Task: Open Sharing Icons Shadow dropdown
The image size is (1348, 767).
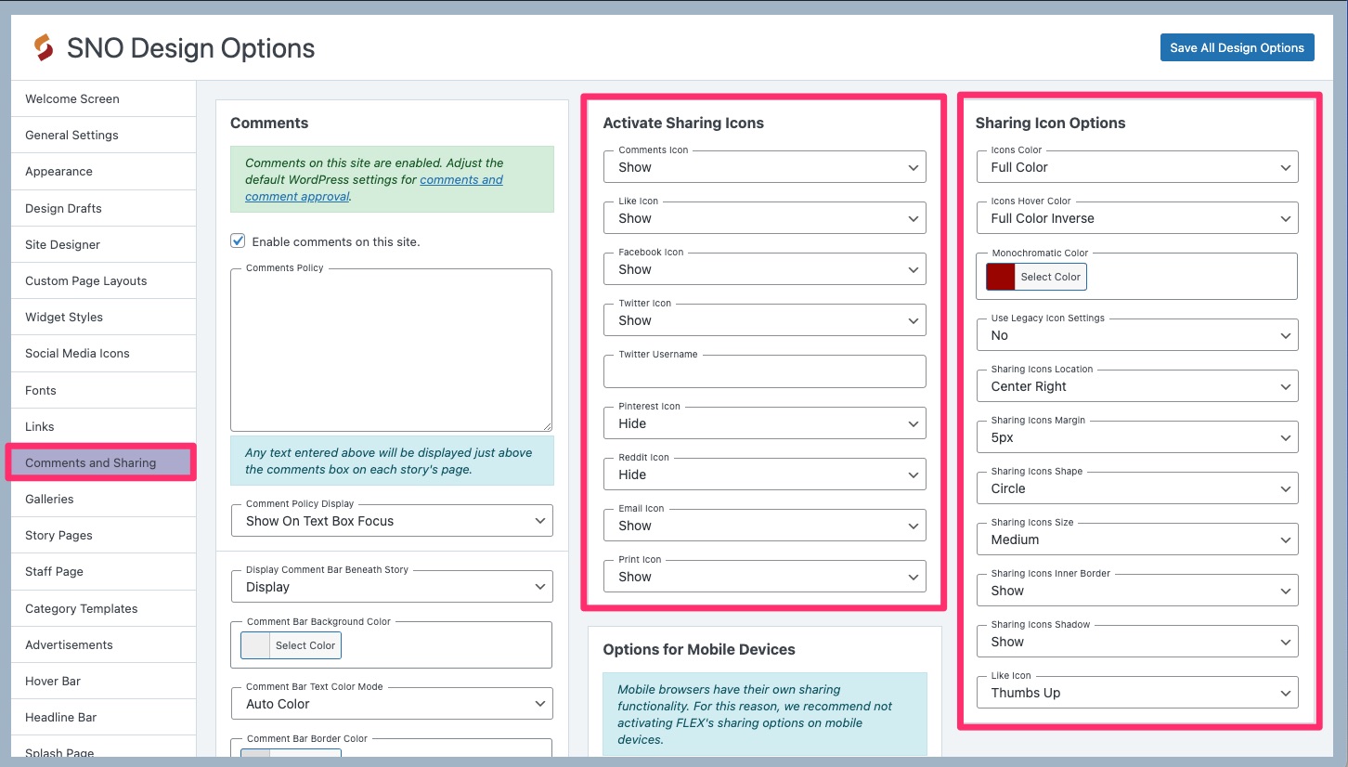Action: [1137, 642]
